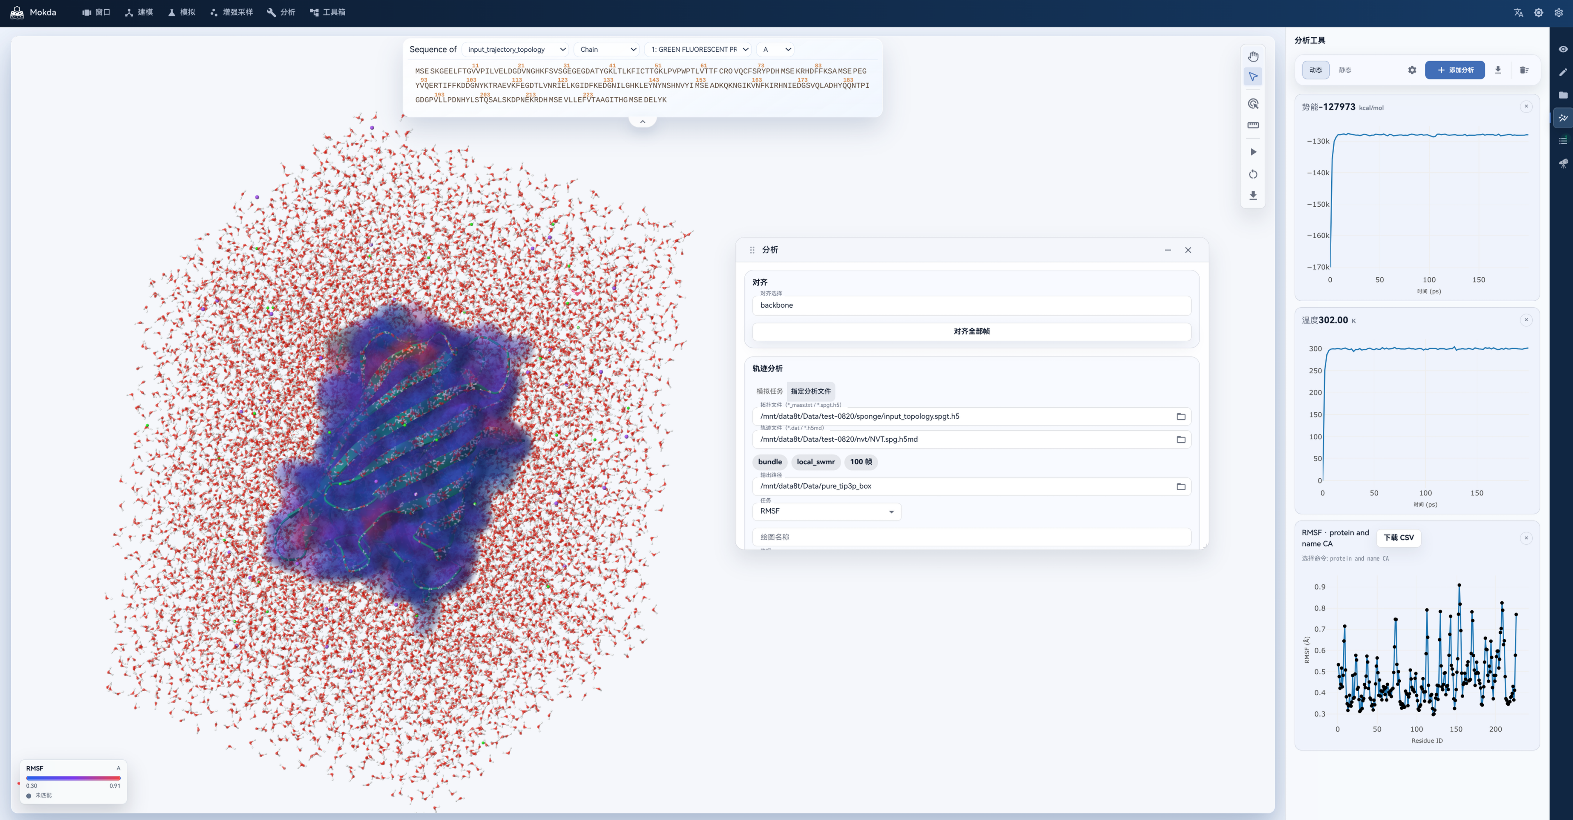Open the input_trajectory_topology dropdown
The width and height of the screenshot is (1573, 820).
(516, 50)
